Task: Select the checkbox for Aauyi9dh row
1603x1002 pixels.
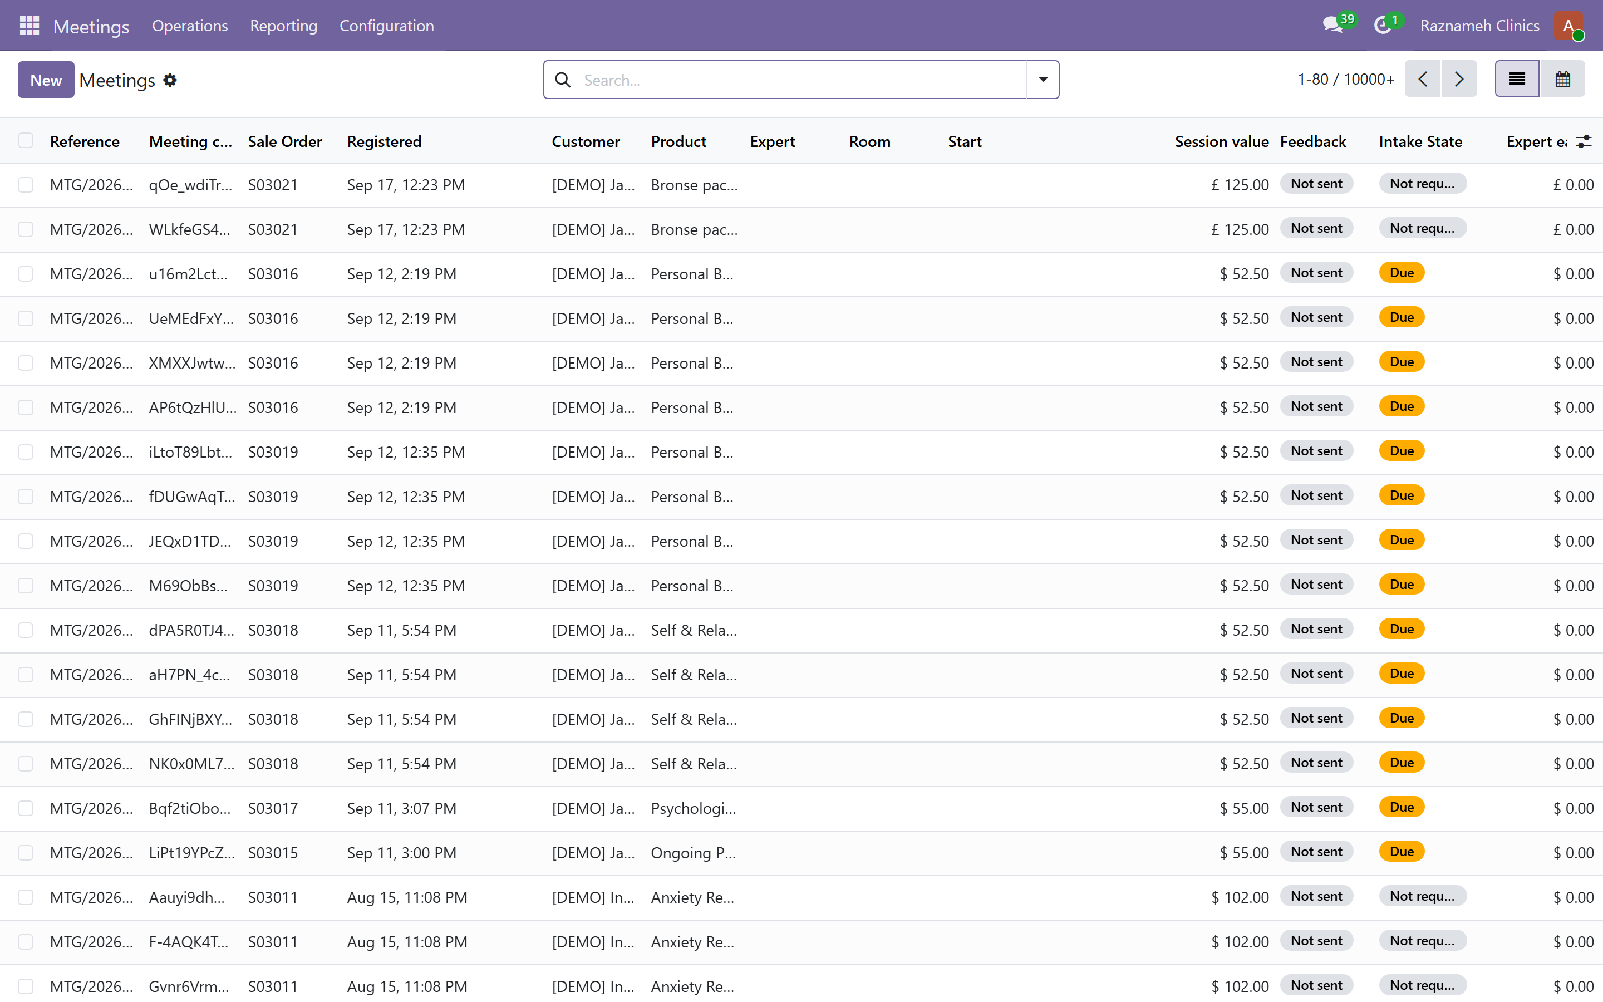Action: [26, 897]
